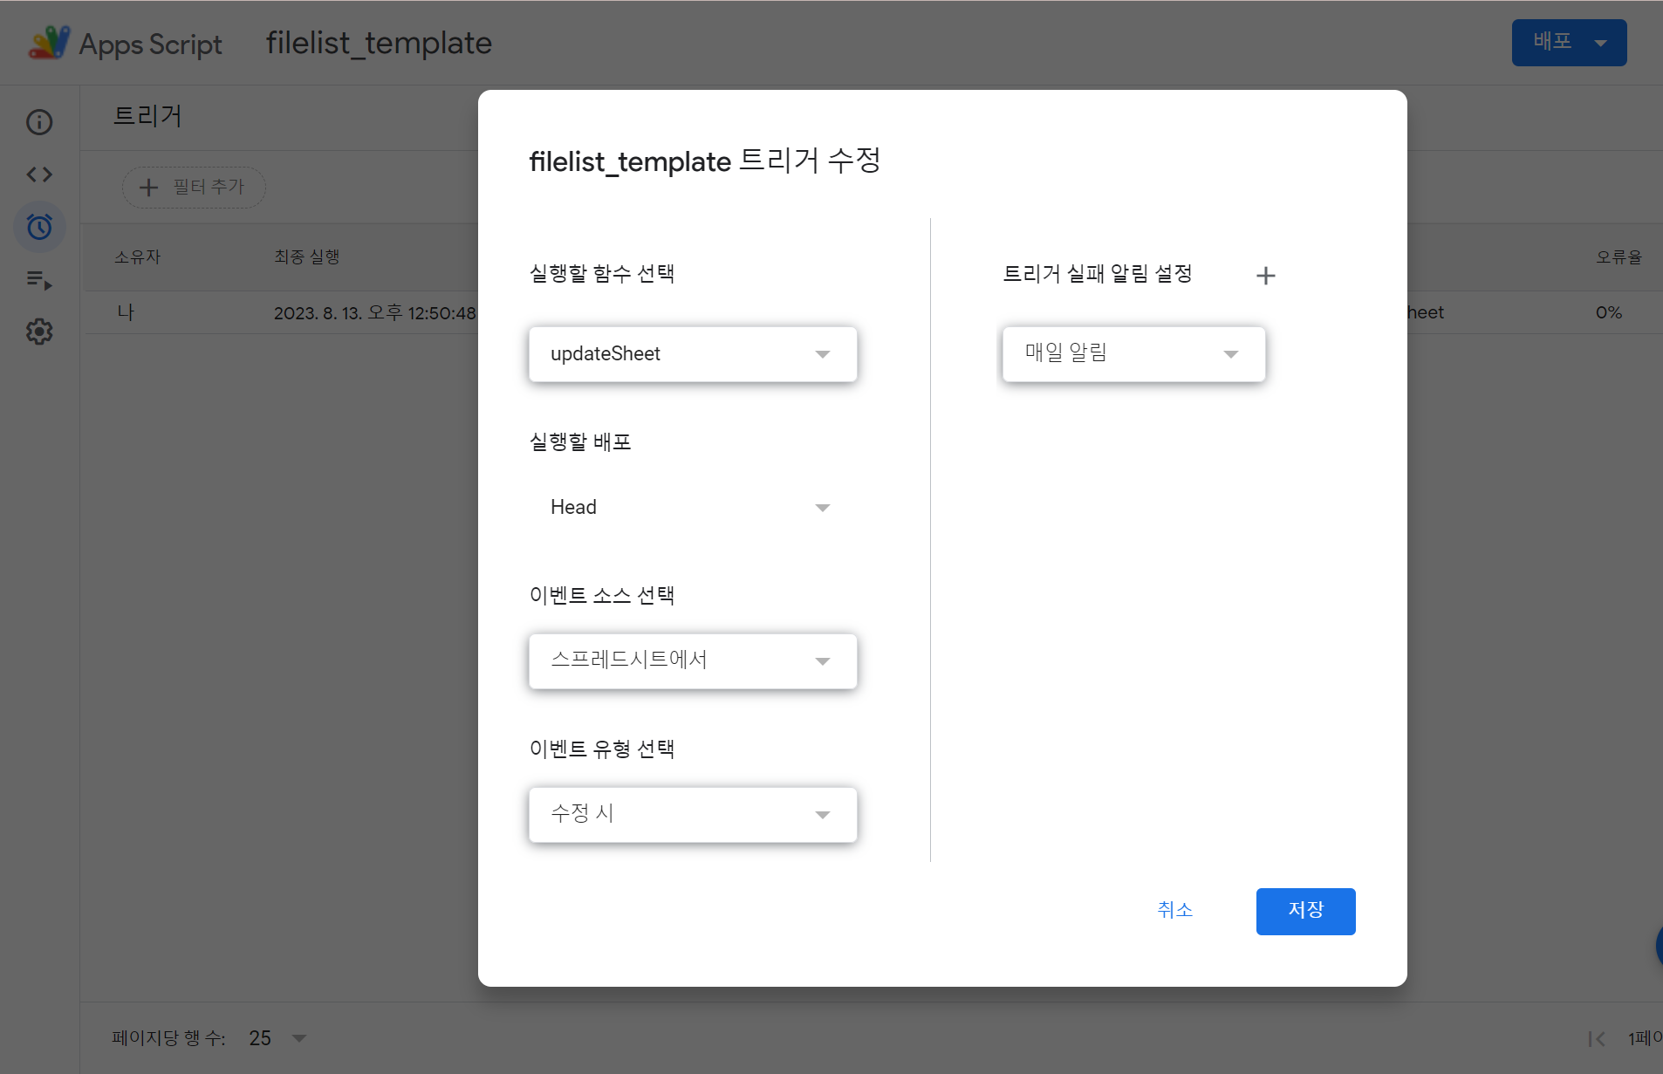
Task: Open project Settings gear icon
Action: pyautogui.click(x=39, y=332)
